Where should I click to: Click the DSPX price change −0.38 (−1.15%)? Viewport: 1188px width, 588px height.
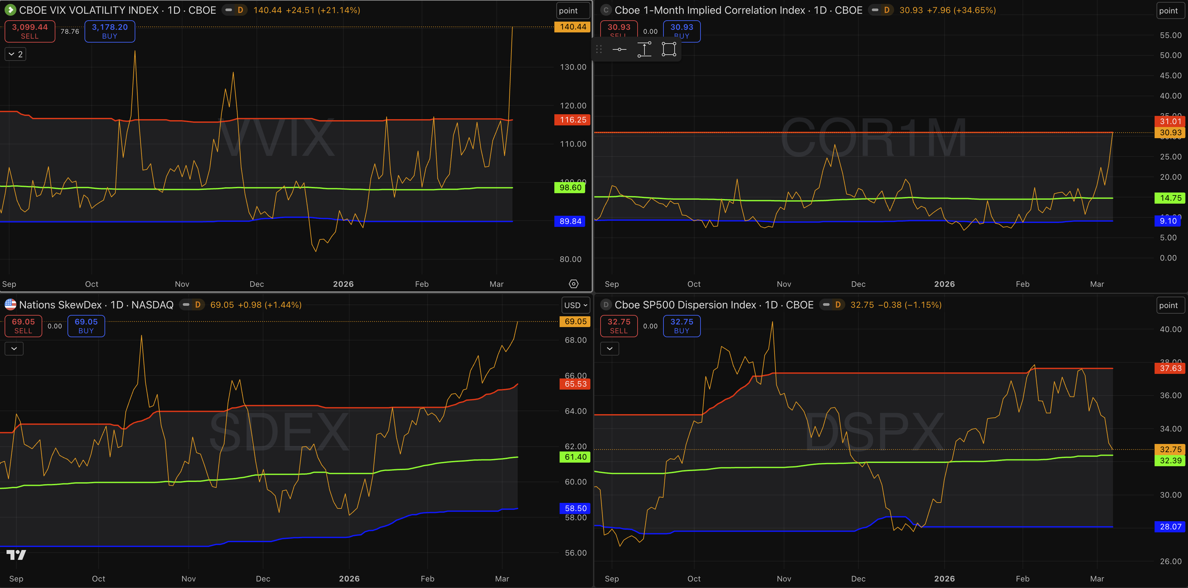point(910,304)
